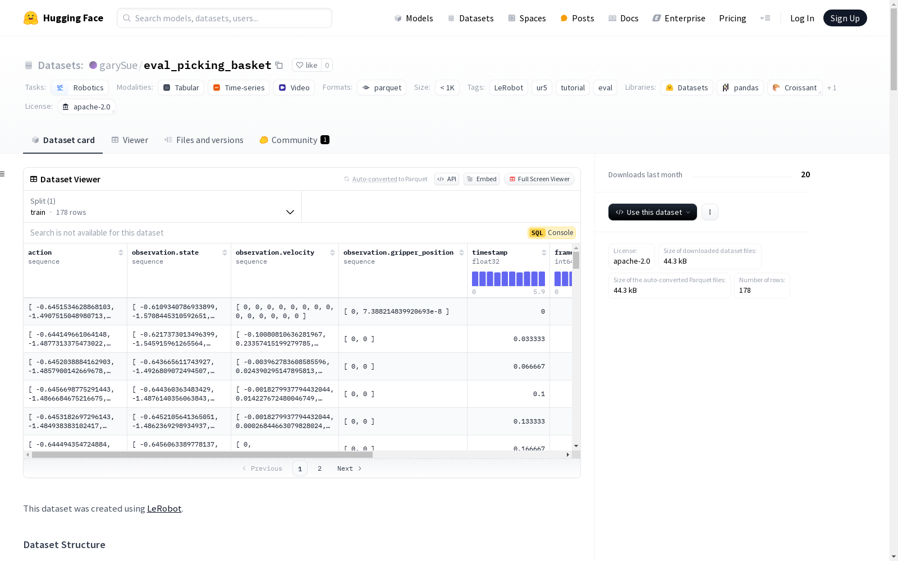Switch to the Dataset card tab
The image size is (898, 561).
[x=63, y=140]
